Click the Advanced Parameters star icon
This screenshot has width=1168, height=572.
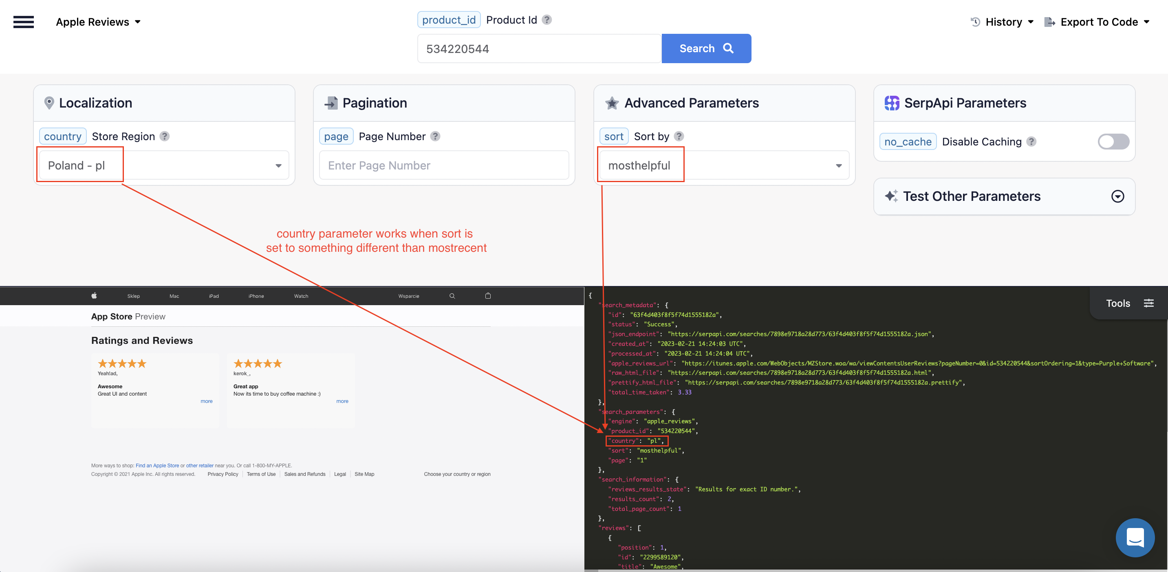(x=612, y=103)
